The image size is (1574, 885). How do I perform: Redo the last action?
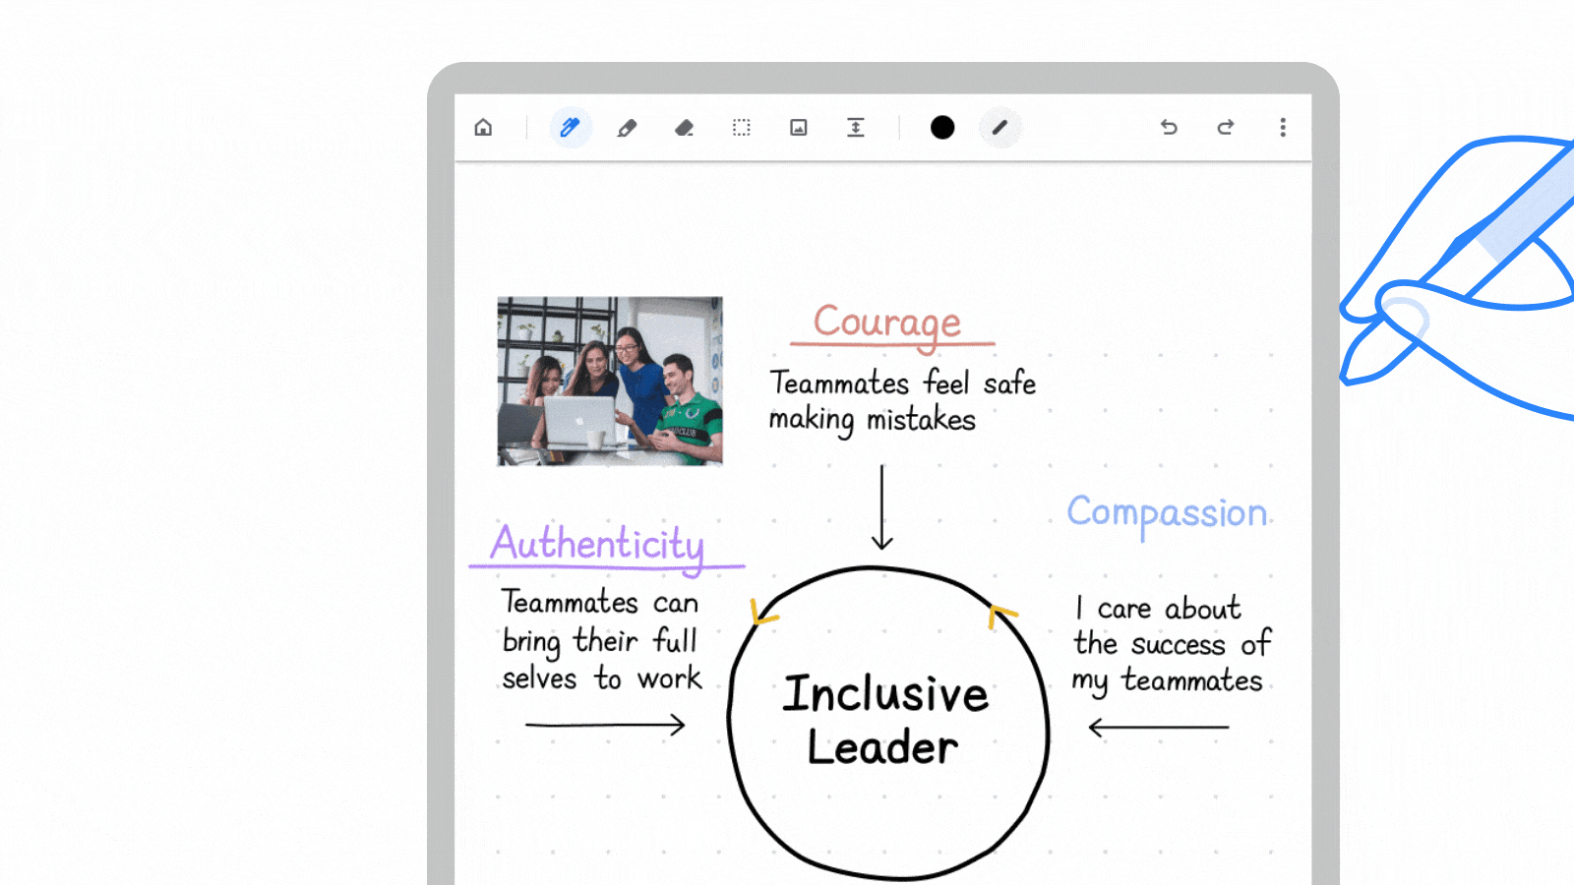(x=1226, y=128)
